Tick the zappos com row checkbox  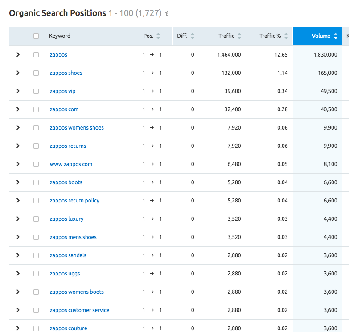36,109
